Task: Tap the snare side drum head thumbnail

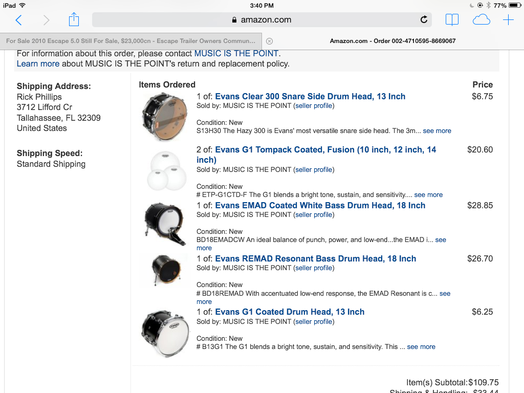Action: (x=164, y=117)
